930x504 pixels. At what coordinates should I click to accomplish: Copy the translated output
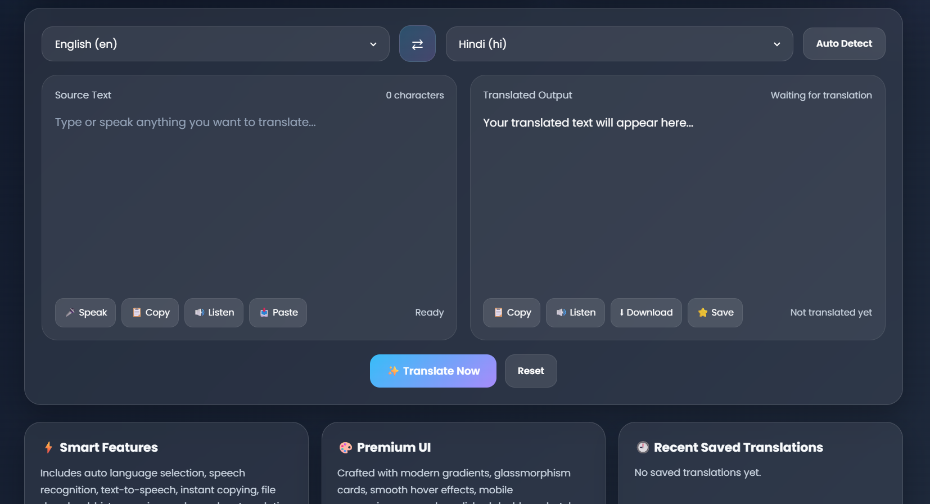pos(512,313)
